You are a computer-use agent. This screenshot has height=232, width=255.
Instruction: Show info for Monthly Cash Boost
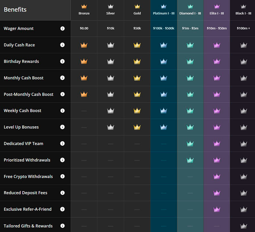point(62,78)
